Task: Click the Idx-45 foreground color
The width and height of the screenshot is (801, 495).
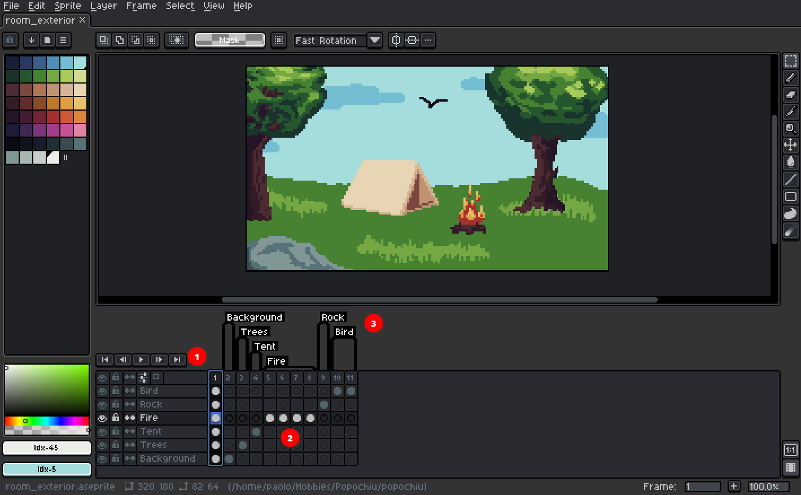Action: click(x=47, y=448)
